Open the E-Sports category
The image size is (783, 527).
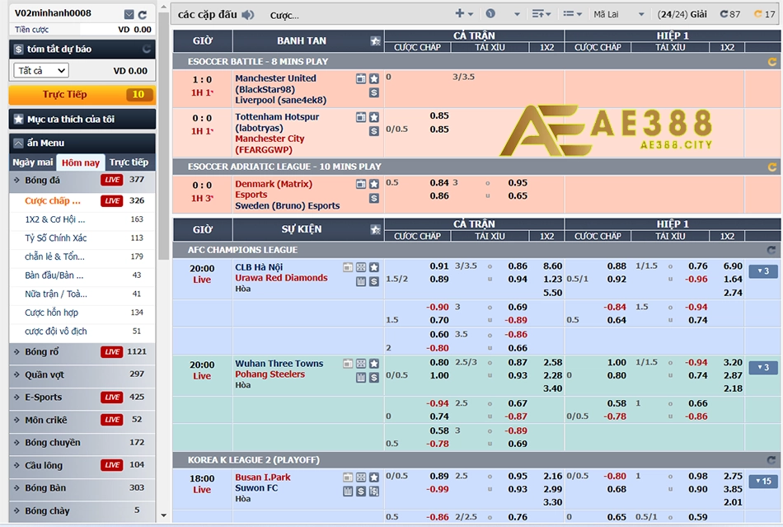[x=82, y=398]
